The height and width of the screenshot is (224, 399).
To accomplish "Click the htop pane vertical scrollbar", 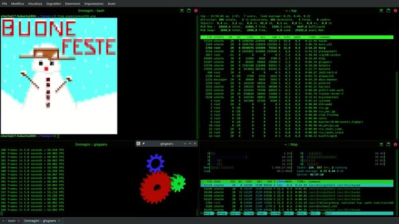I will click(397, 182).
